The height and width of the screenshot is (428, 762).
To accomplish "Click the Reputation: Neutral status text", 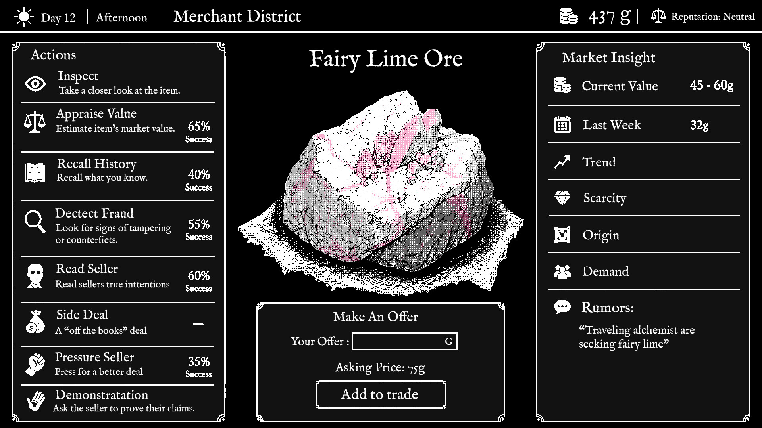I will click(713, 17).
